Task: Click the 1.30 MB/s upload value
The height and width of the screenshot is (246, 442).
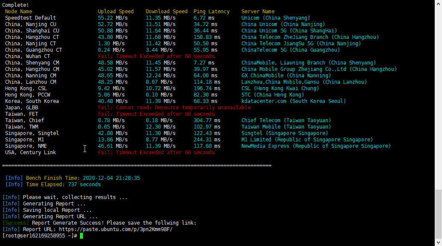Action: click(x=111, y=44)
